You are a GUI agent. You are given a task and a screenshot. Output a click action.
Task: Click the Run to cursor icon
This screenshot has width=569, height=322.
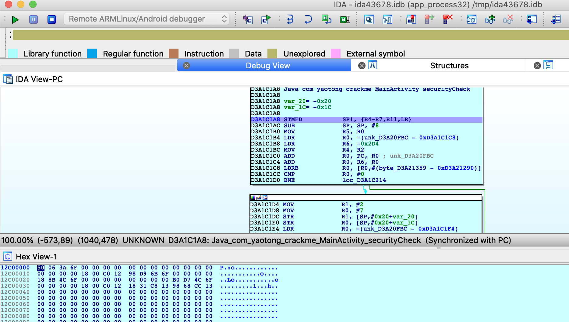345,19
